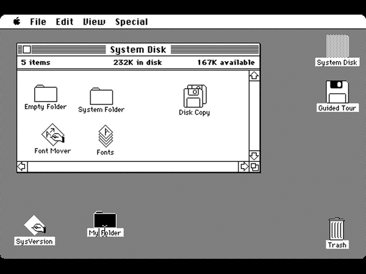Click the "5 items" status text
The width and height of the screenshot is (366, 274).
(x=36, y=63)
